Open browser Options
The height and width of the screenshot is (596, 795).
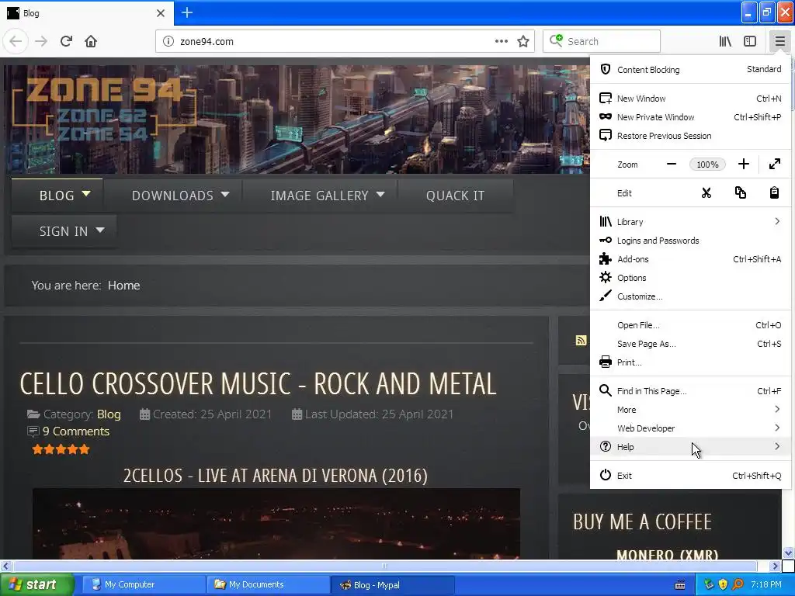click(690, 278)
